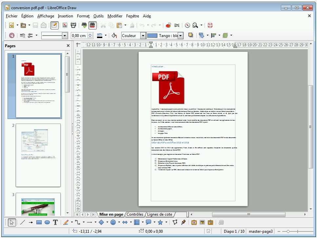Image resolution: width=317 pixels, height=238 pixels.
Task: Toggle Edit File mode
Action: 54,25
